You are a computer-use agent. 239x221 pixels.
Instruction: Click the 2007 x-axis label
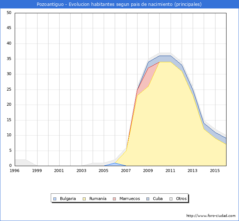click(x=126, y=171)
